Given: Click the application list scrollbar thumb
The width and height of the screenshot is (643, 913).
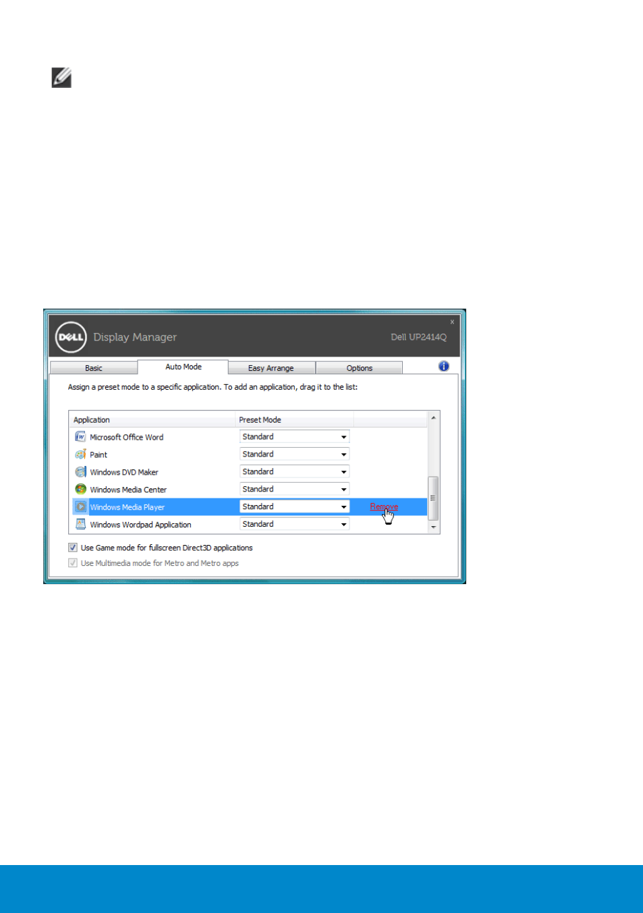Looking at the screenshot, I should pos(433,498).
